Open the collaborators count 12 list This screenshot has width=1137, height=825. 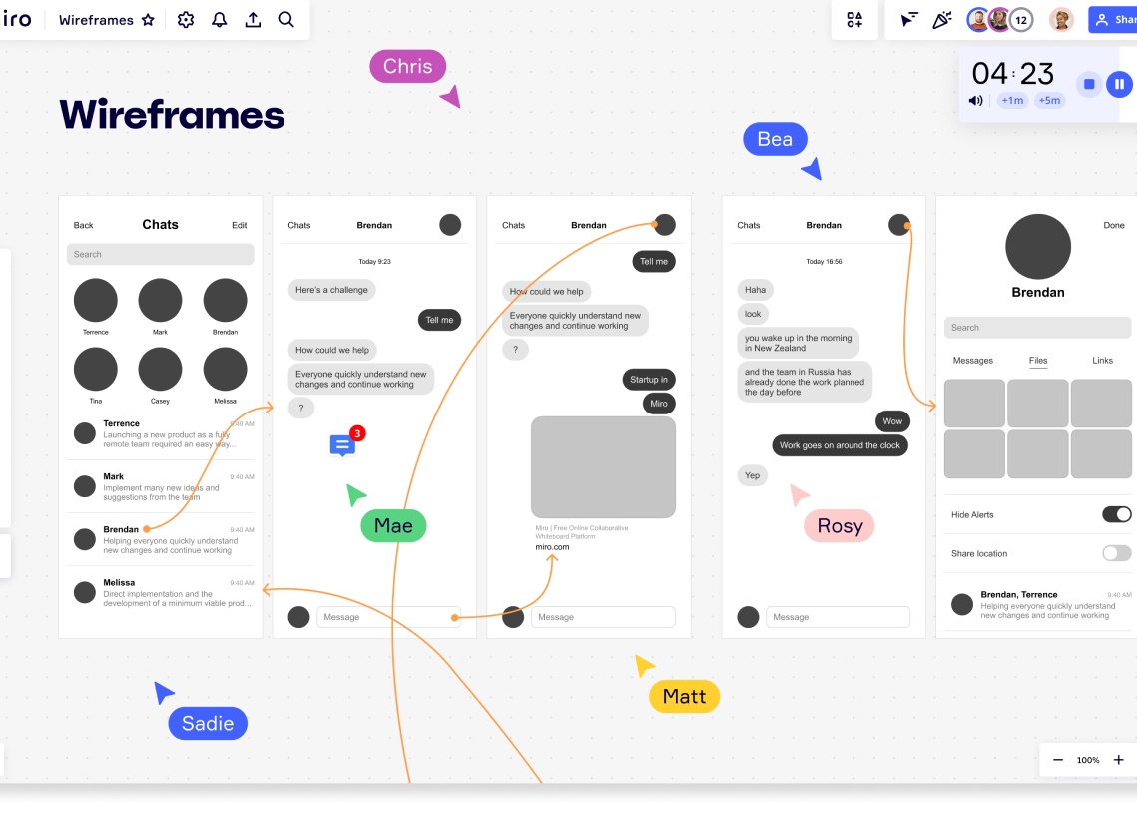coord(1020,20)
